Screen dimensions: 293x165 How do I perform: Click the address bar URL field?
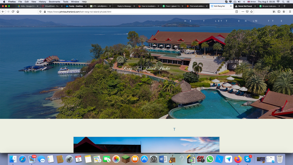132,12
